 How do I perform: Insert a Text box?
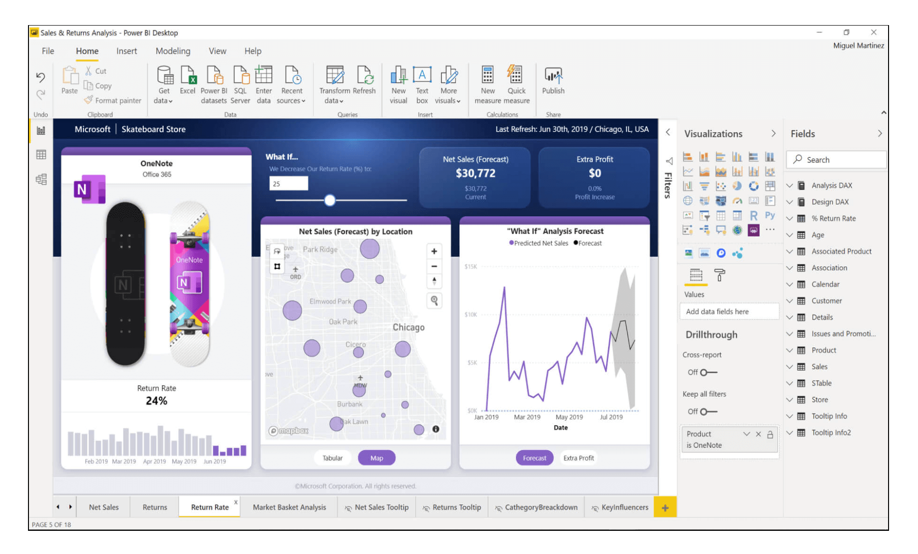[x=422, y=85]
